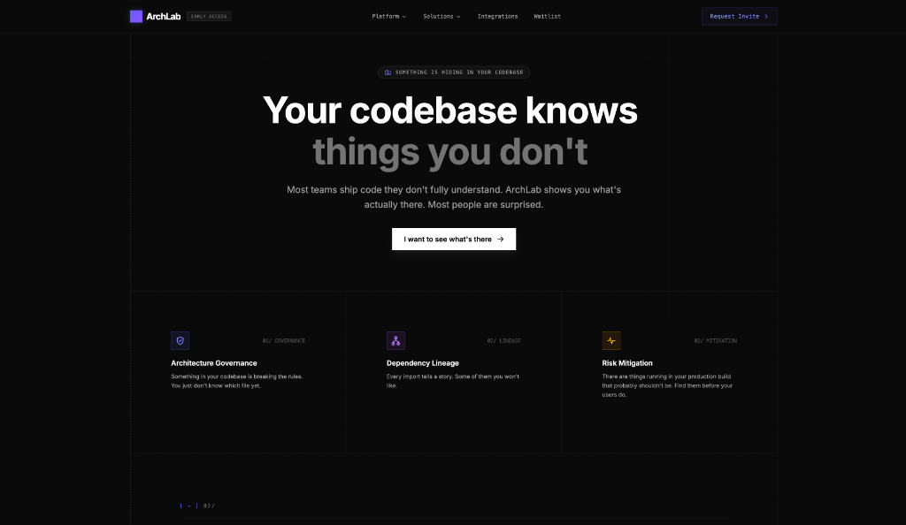Click the "production build" description text
The width and height of the screenshot is (906, 525).
pyautogui.click(x=667, y=385)
